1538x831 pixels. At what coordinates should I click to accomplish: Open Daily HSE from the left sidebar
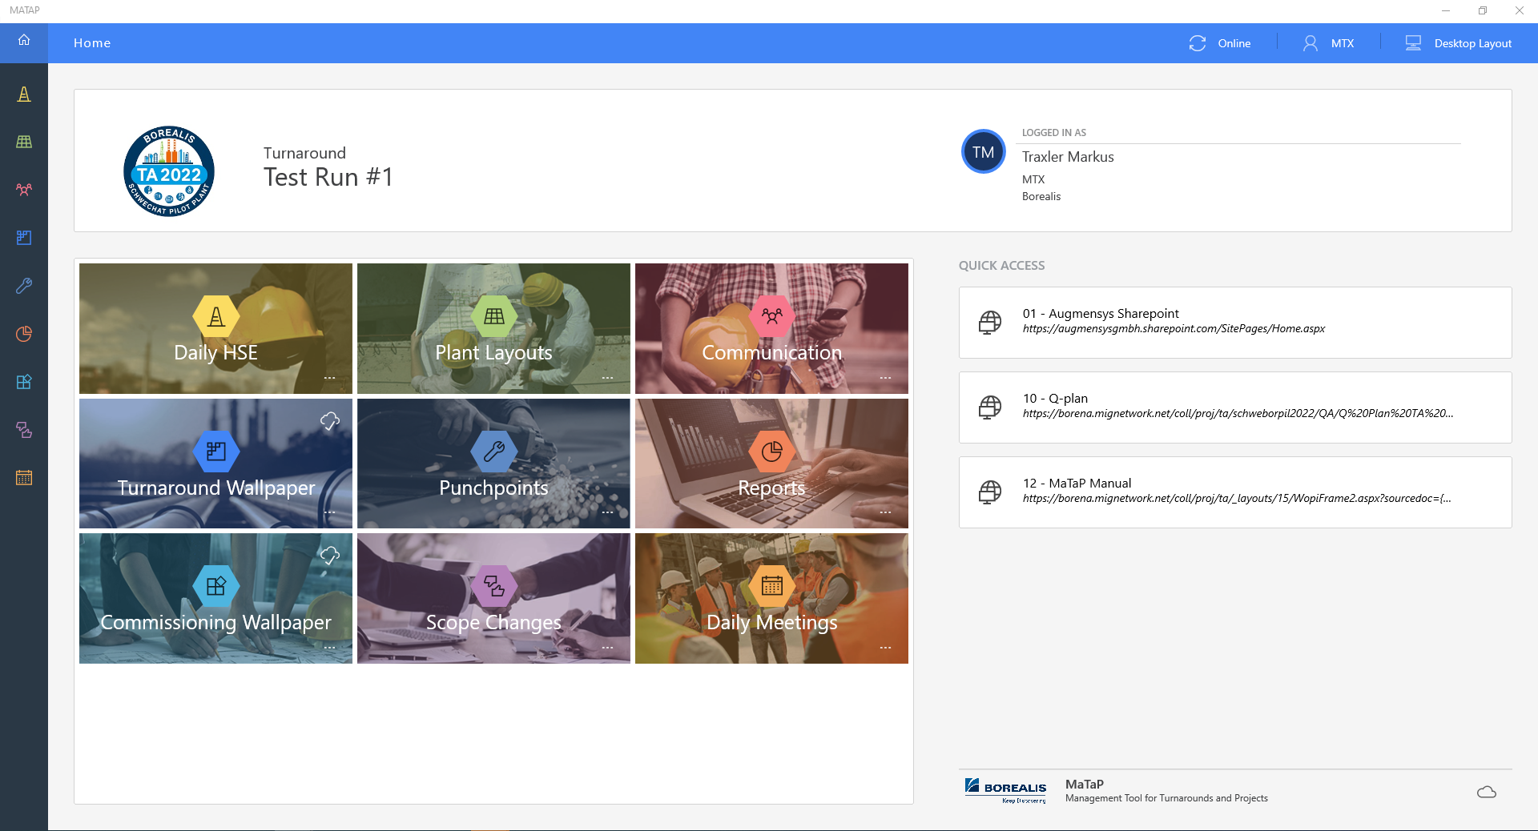(24, 94)
